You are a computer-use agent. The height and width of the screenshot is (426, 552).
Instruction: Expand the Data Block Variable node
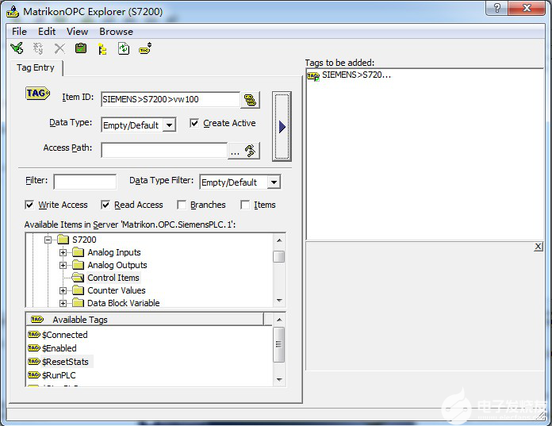coord(63,303)
